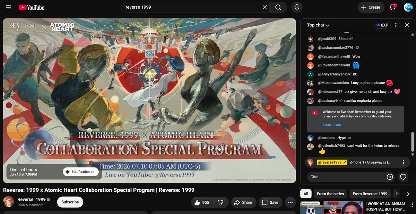Run search with magnifier button
This screenshot has height=214, width=416.
point(278,7)
